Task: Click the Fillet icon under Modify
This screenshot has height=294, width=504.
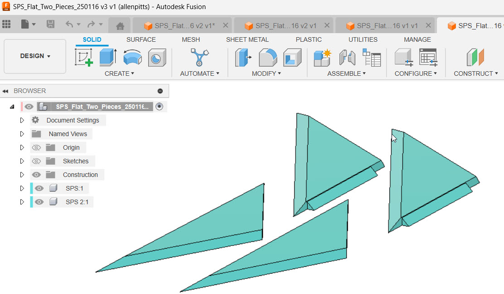Action: (267, 58)
